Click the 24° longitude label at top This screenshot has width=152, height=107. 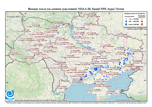[x=25, y=14]
